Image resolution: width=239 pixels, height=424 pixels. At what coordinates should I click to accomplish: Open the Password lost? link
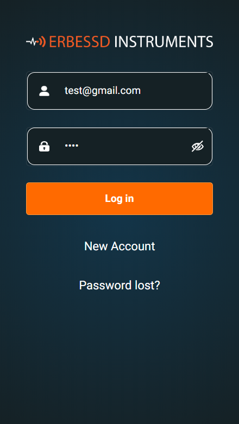(119, 285)
